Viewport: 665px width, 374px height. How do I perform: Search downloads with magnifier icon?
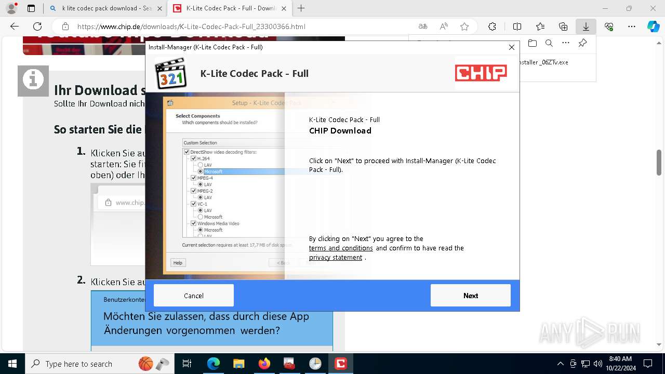pos(549,43)
